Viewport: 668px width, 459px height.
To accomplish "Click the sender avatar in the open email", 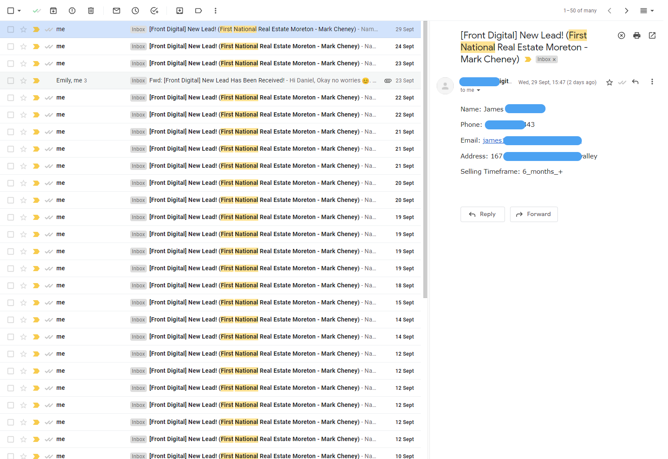I will (445, 86).
